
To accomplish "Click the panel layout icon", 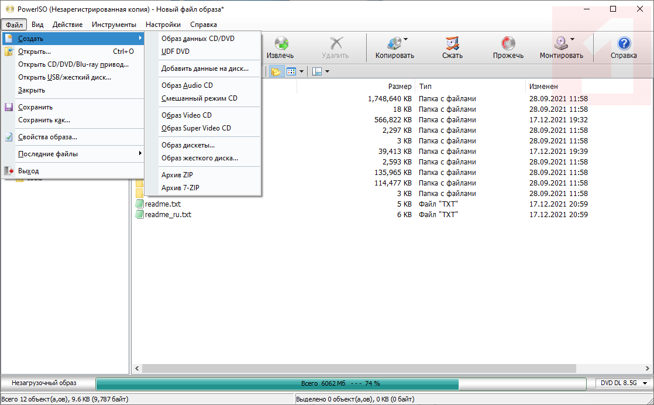I will pos(317,72).
